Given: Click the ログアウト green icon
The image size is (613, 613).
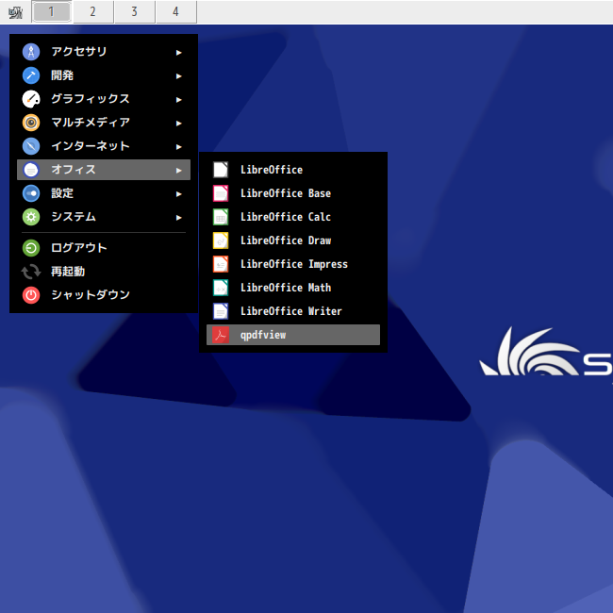Looking at the screenshot, I should click(x=31, y=248).
